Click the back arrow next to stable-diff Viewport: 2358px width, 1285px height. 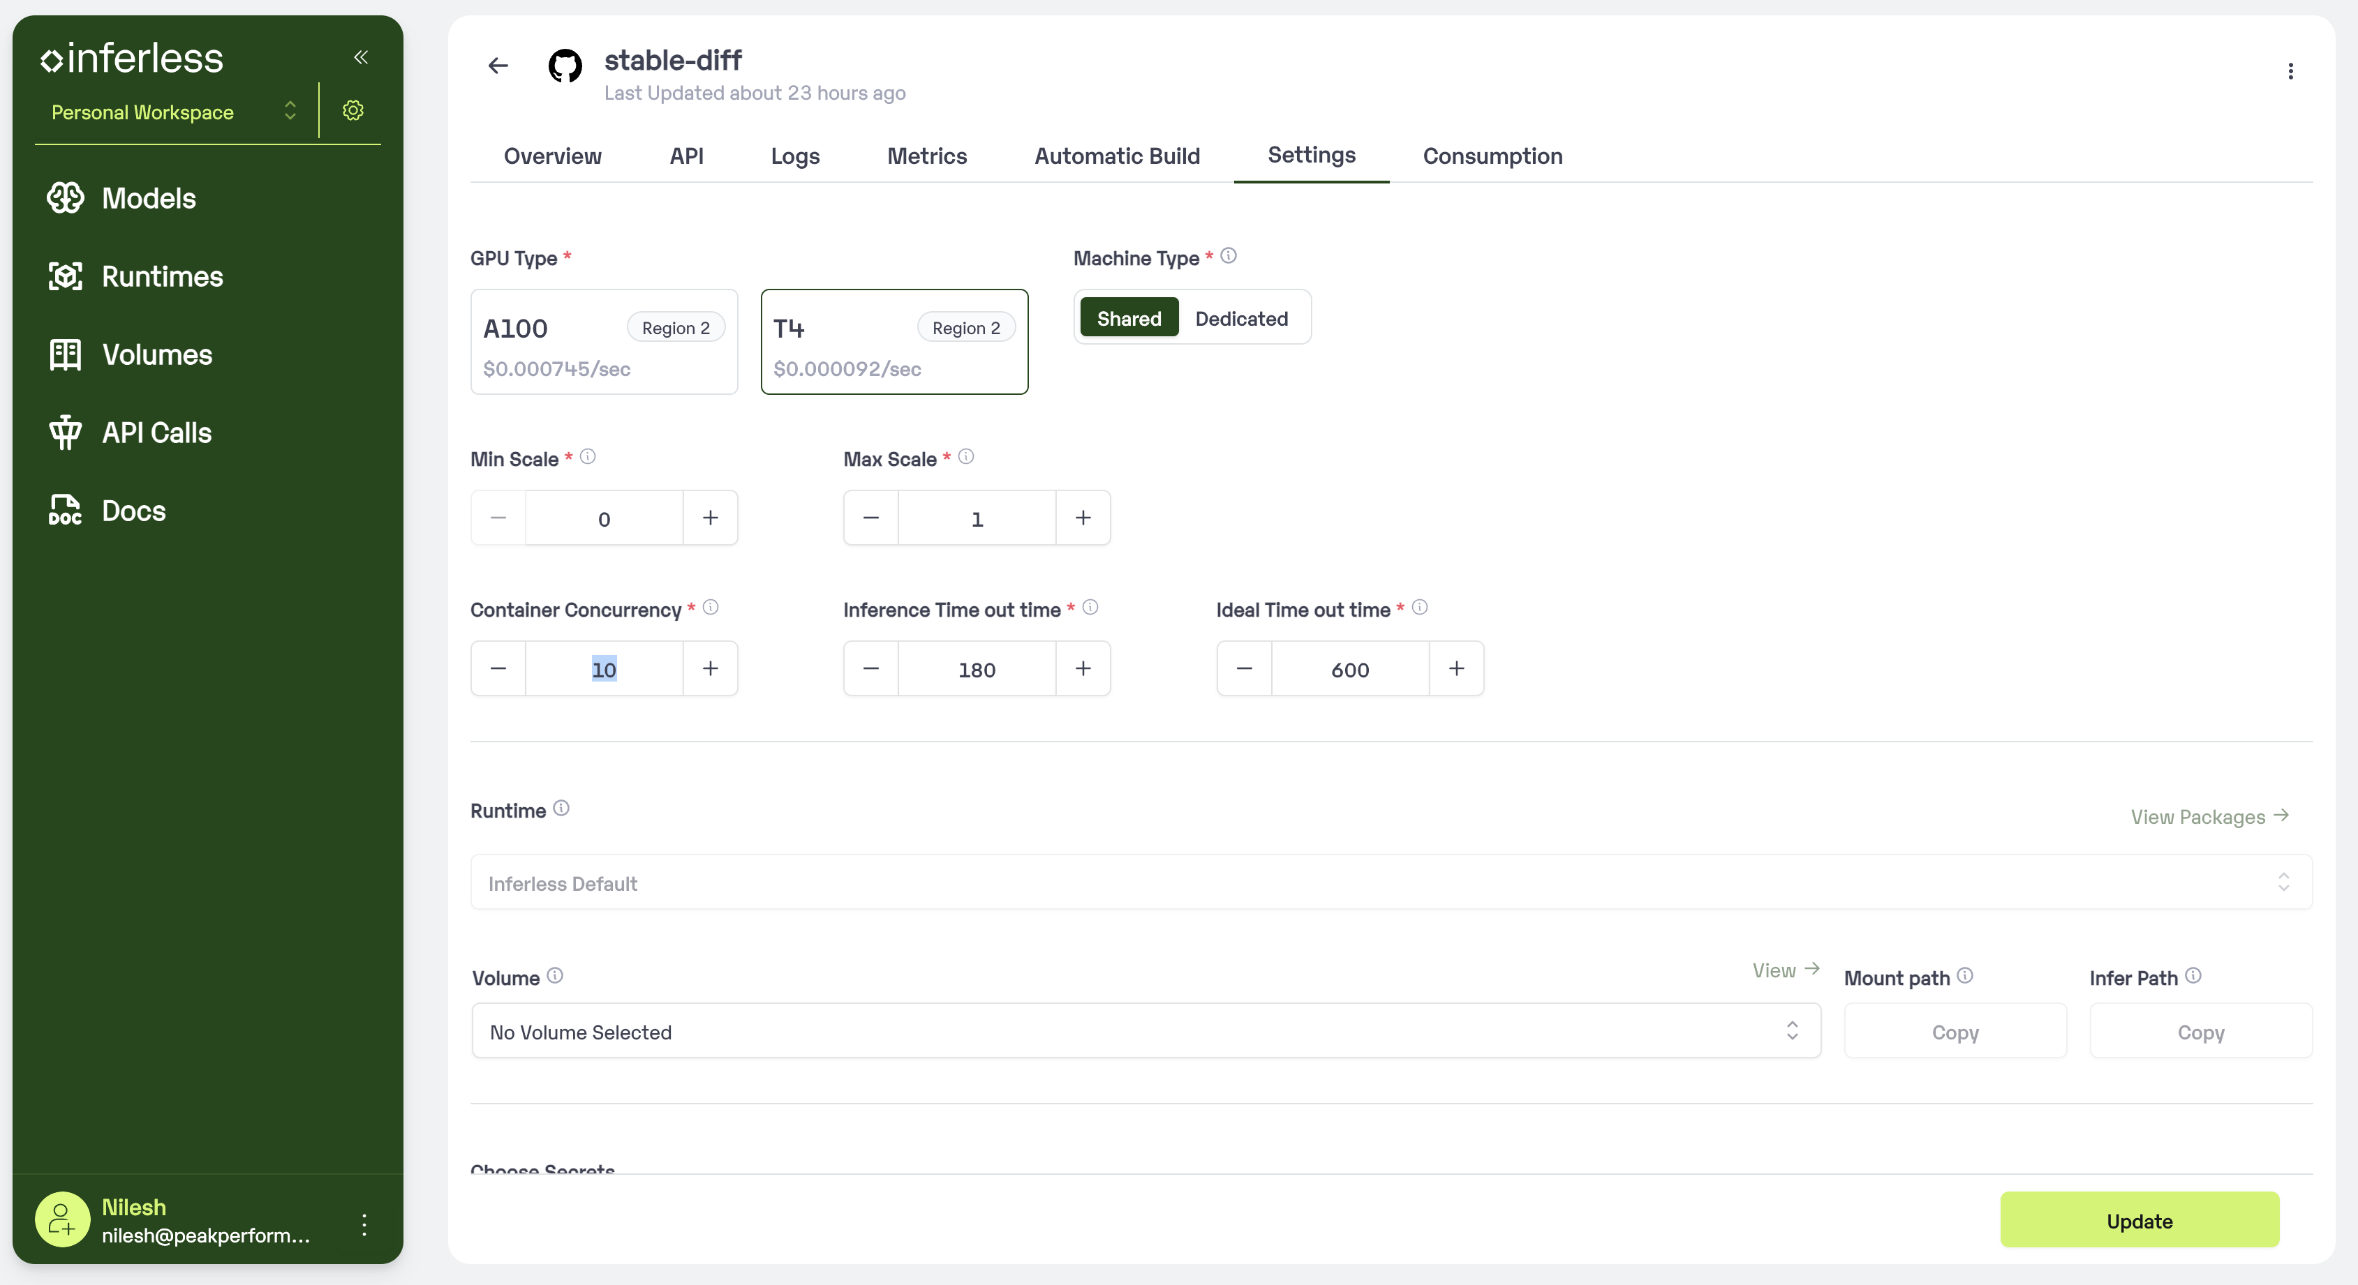coord(498,66)
